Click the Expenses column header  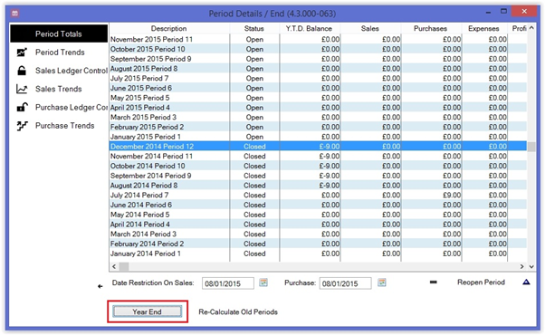[483, 28]
